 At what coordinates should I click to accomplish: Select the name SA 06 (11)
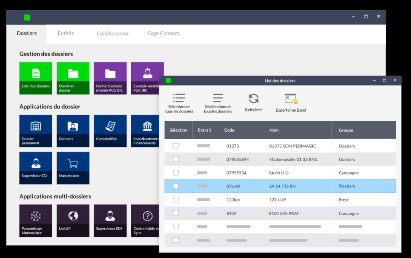point(279,173)
